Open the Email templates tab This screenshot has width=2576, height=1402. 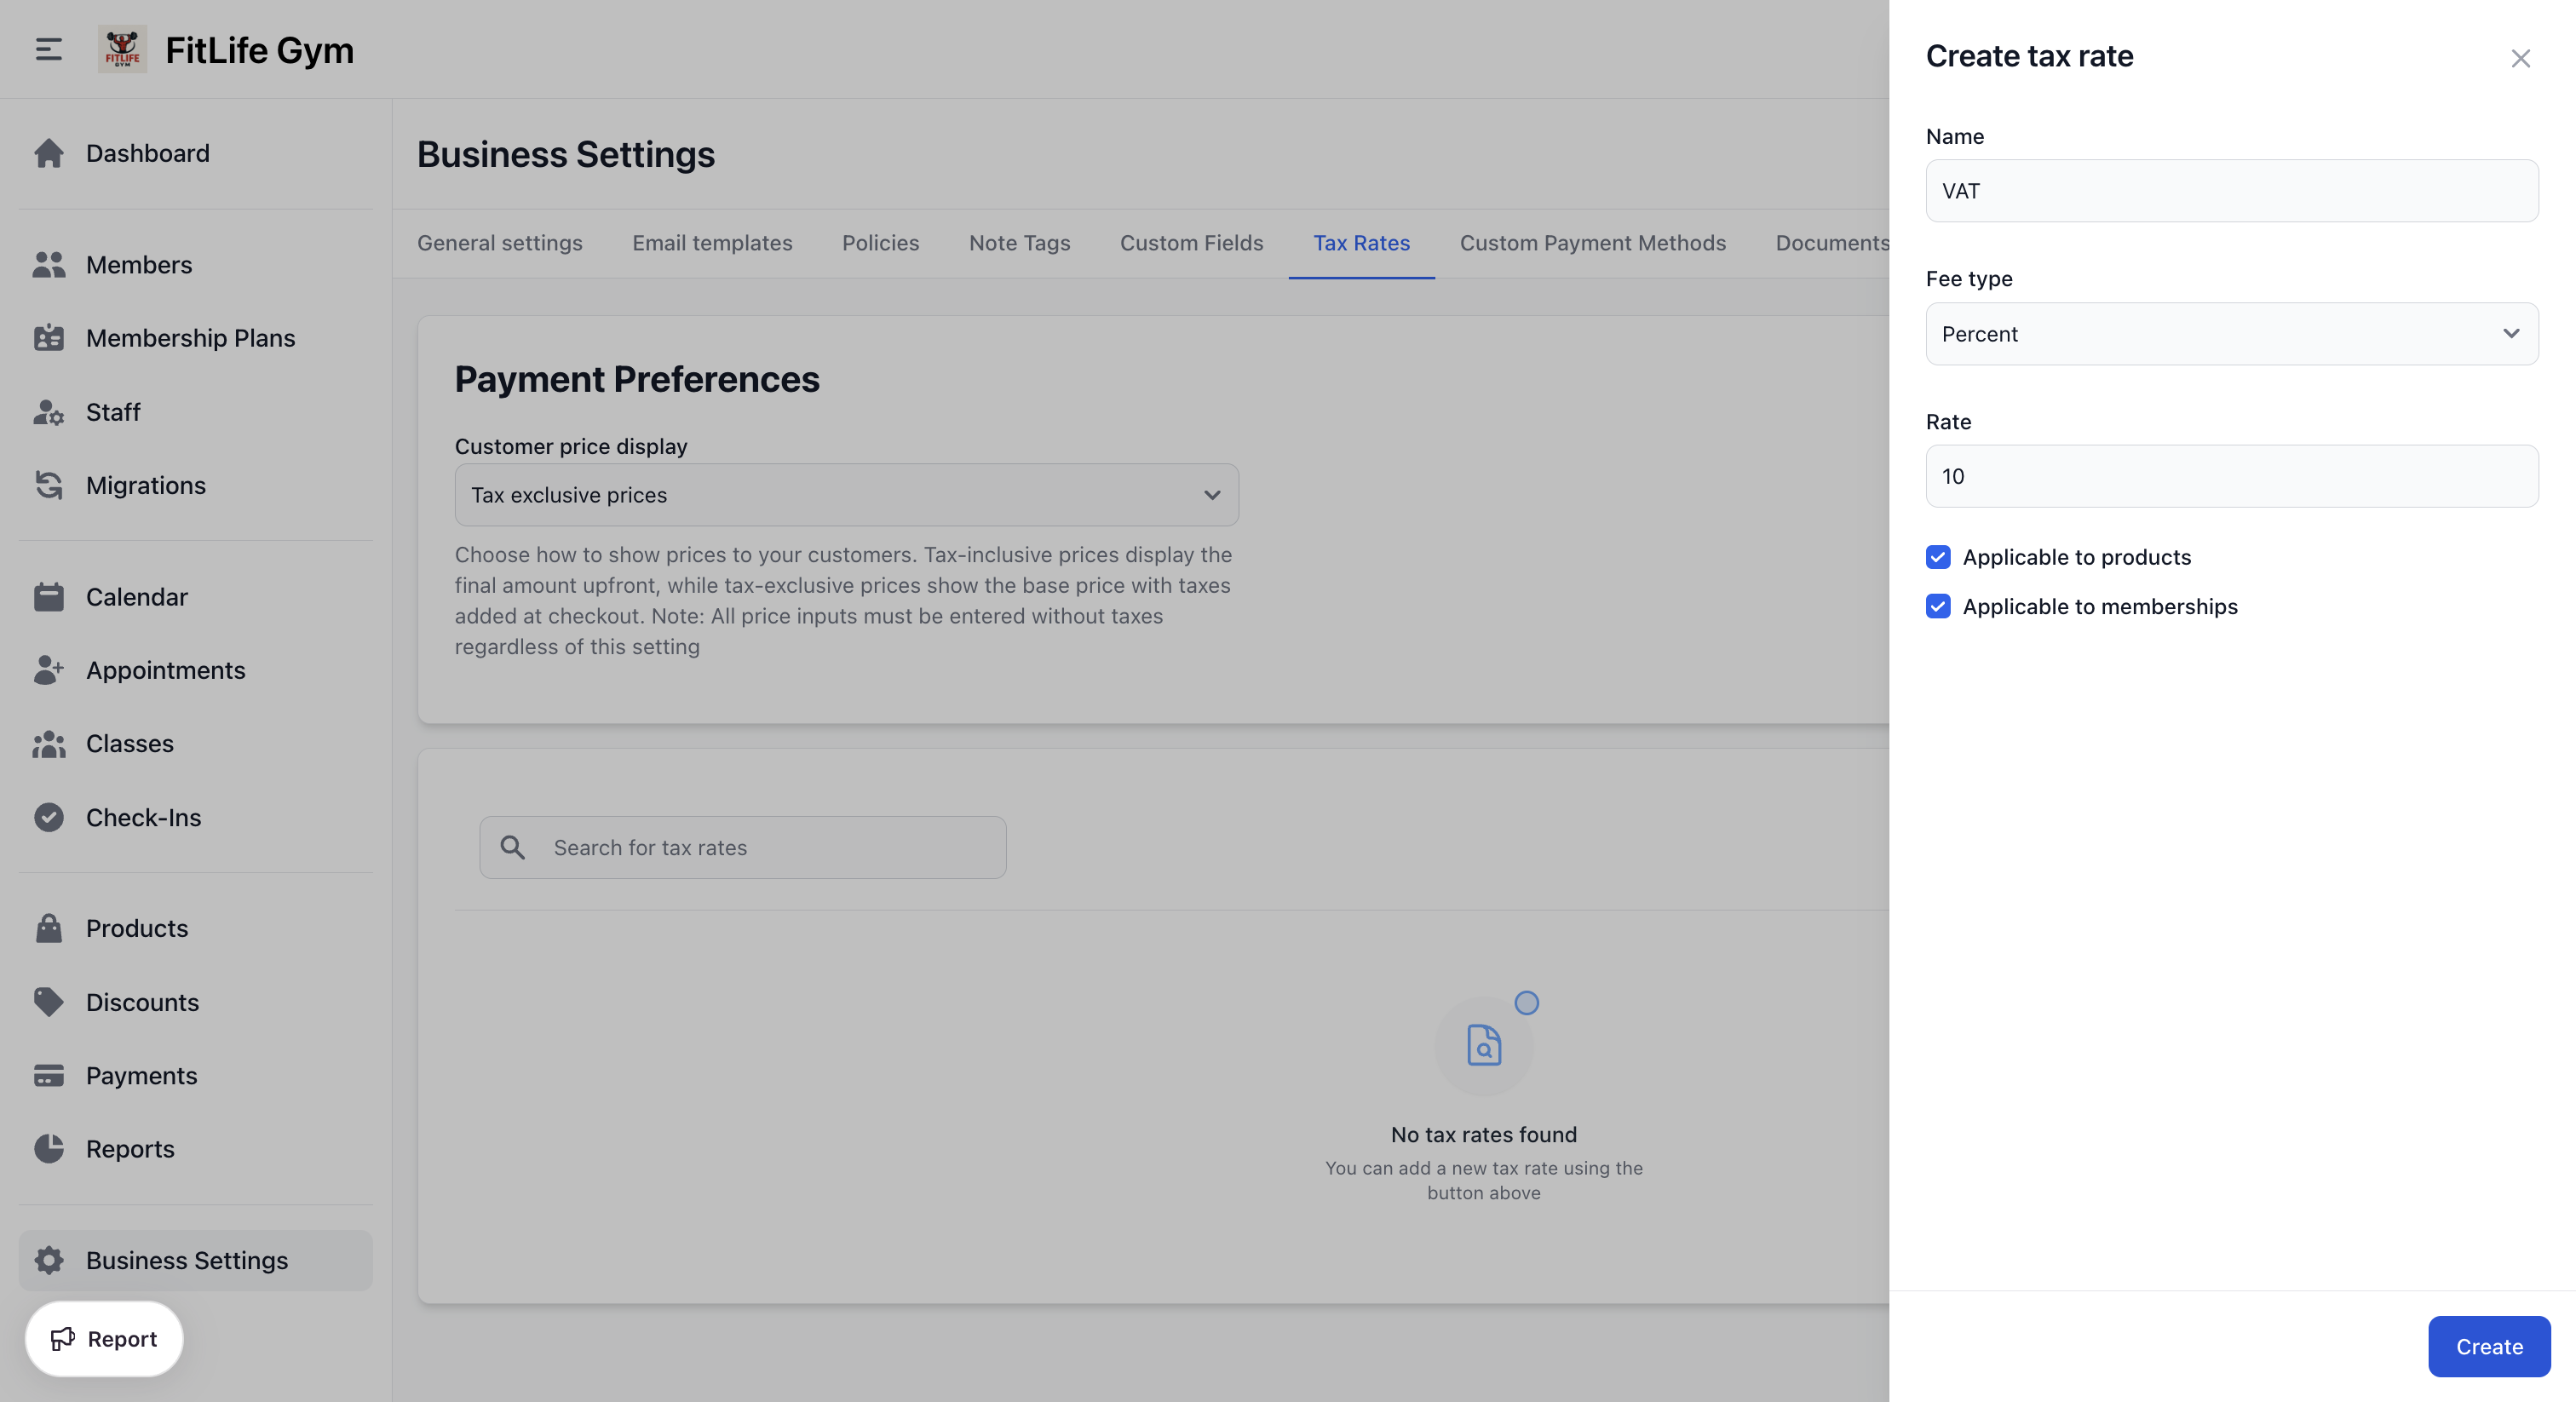point(712,243)
